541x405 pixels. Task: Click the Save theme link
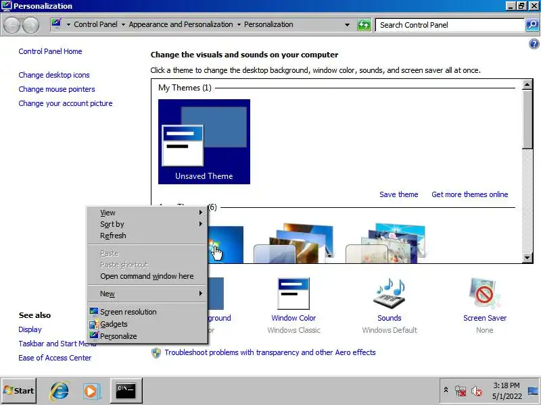399,194
